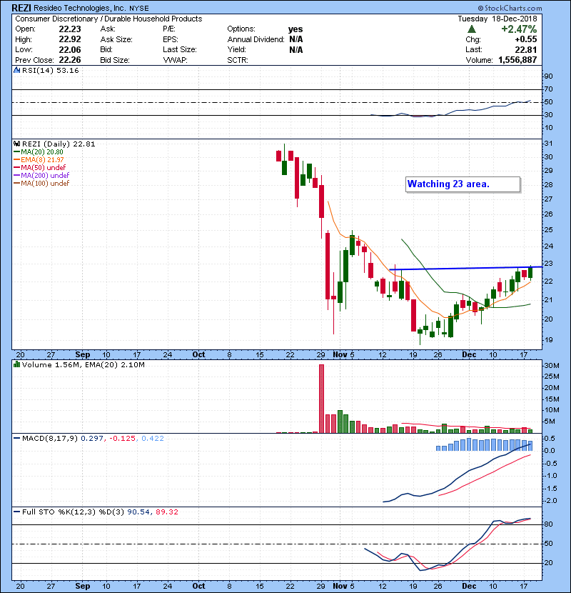The height and width of the screenshot is (593, 571).
Task: Click the green up-arrow change indicator
Action: click(x=472, y=29)
